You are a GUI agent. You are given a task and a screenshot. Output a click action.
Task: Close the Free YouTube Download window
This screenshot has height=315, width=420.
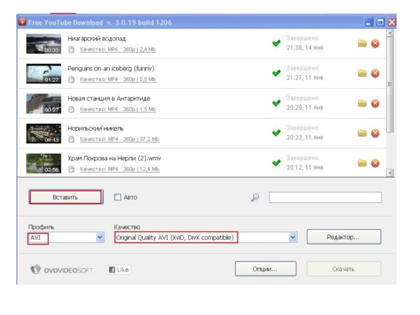pyautogui.click(x=392, y=22)
